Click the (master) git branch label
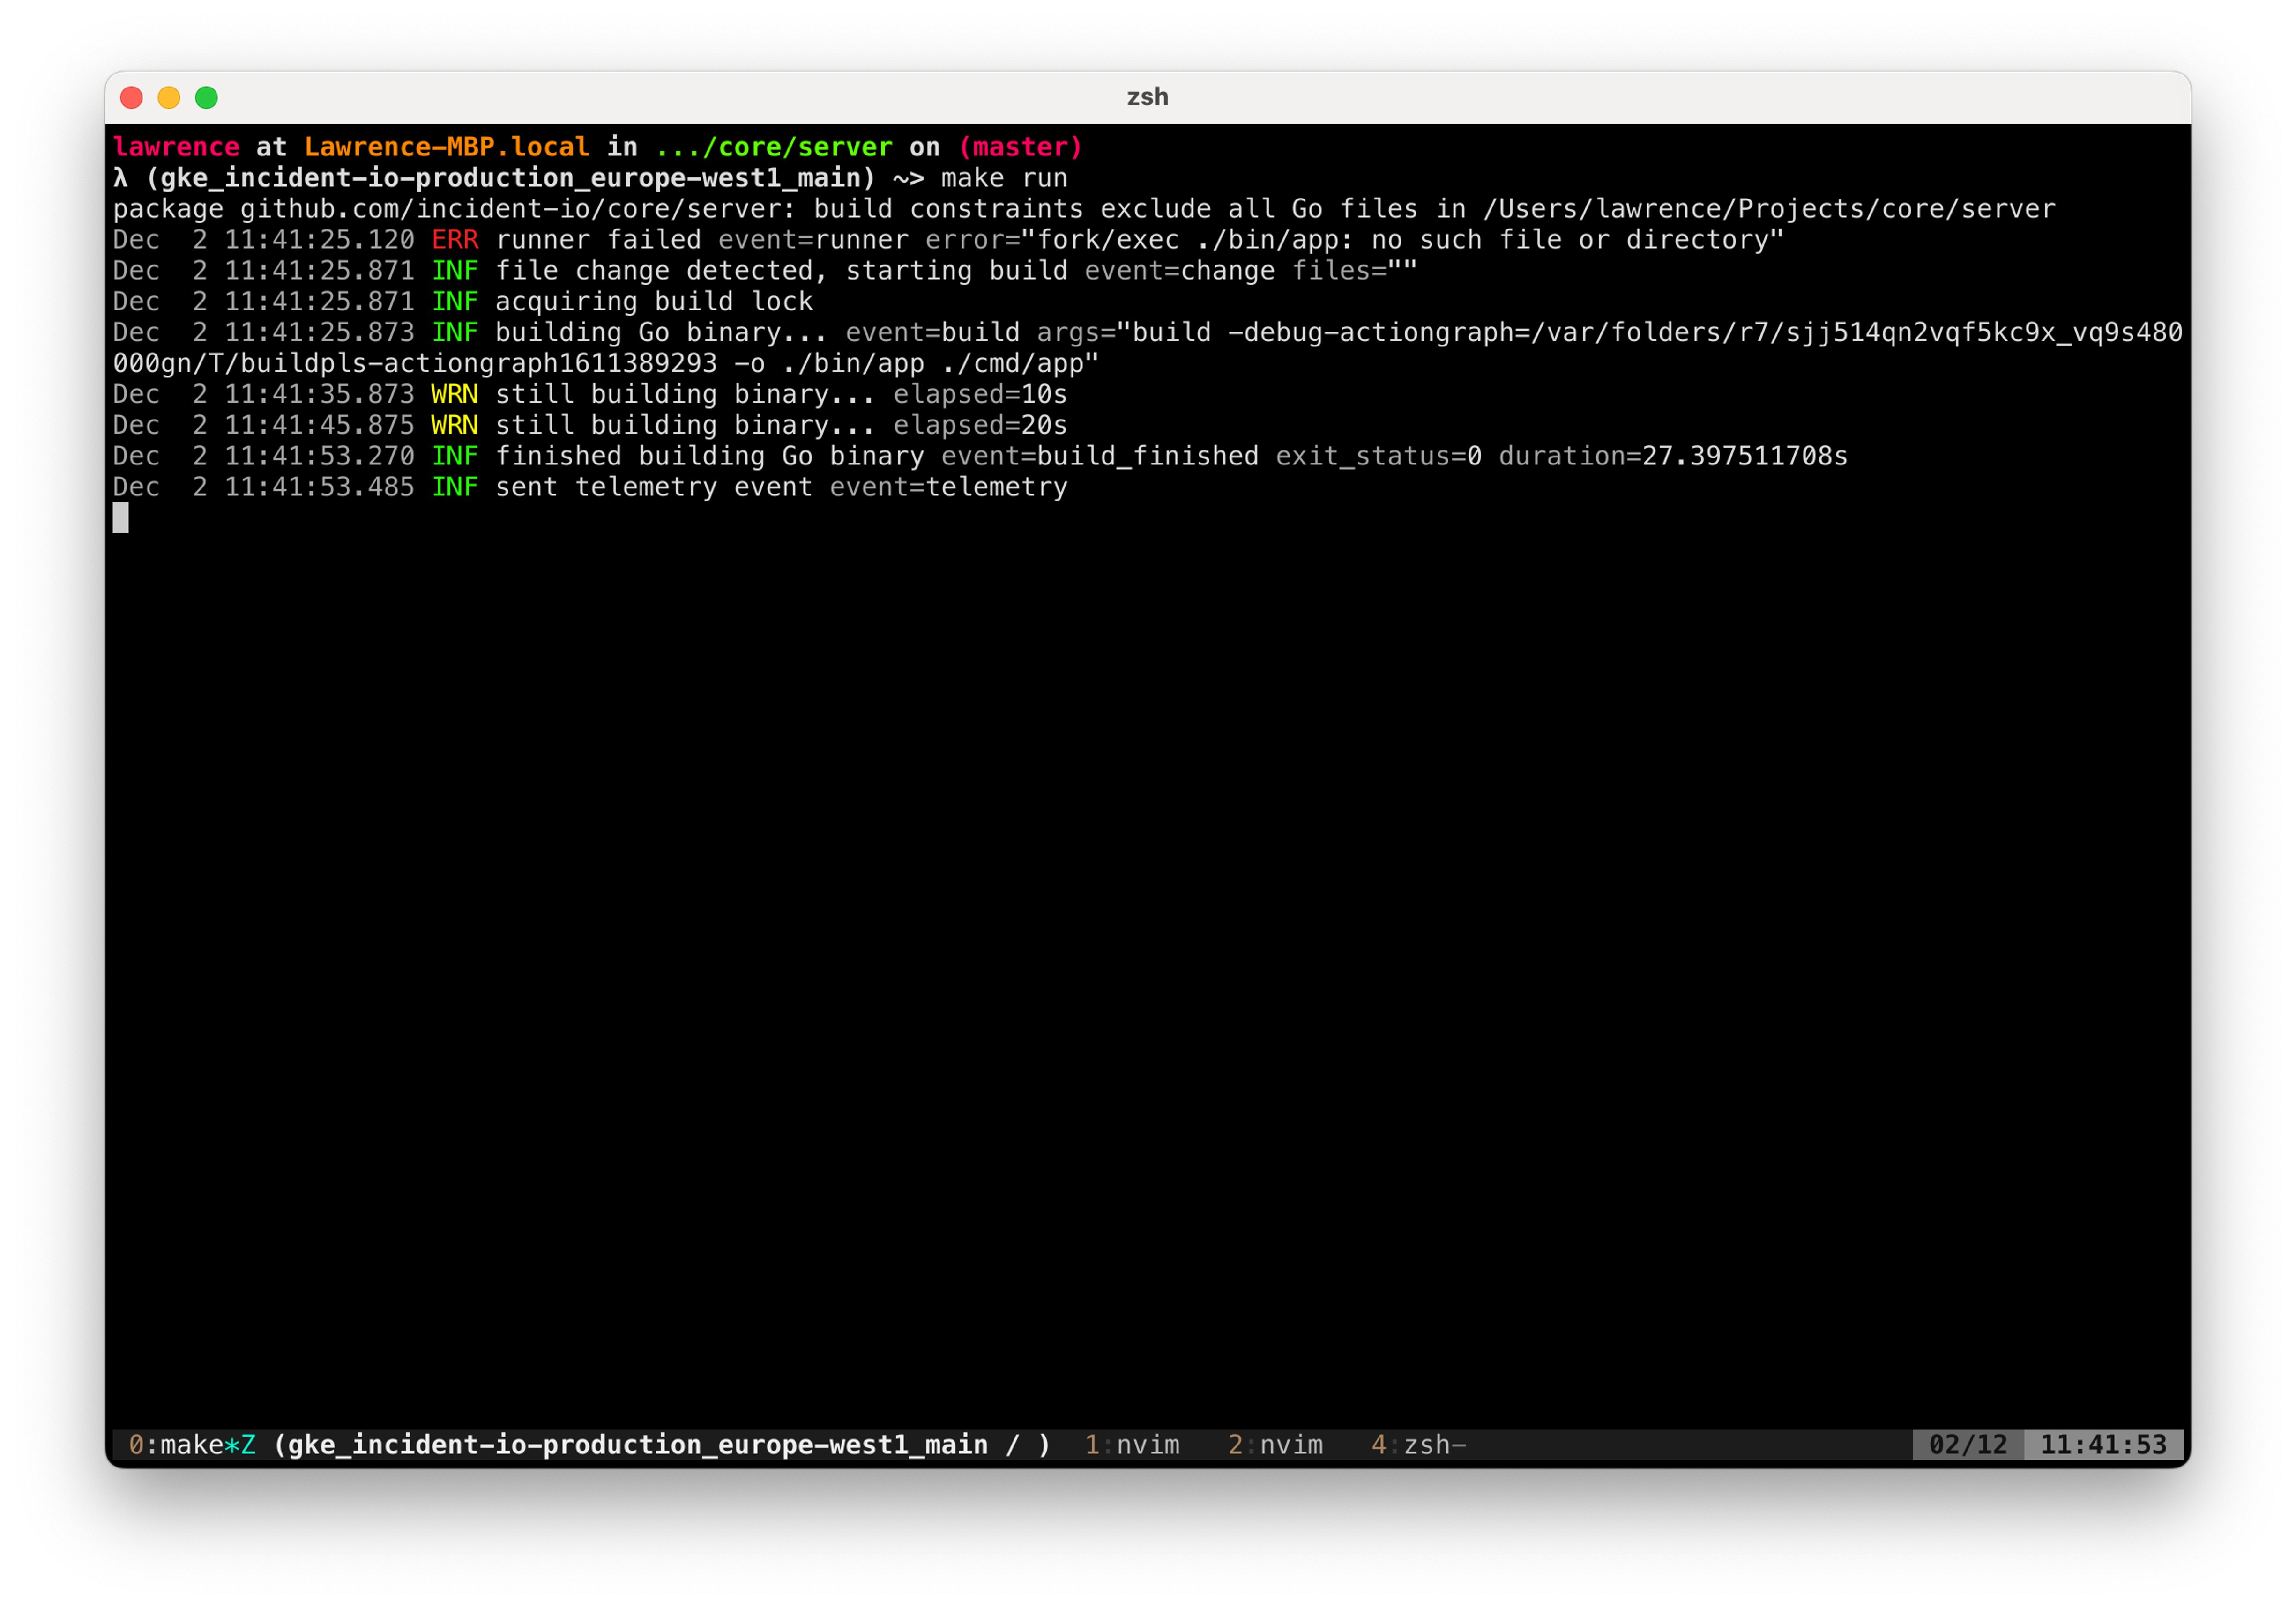 click(1020, 147)
